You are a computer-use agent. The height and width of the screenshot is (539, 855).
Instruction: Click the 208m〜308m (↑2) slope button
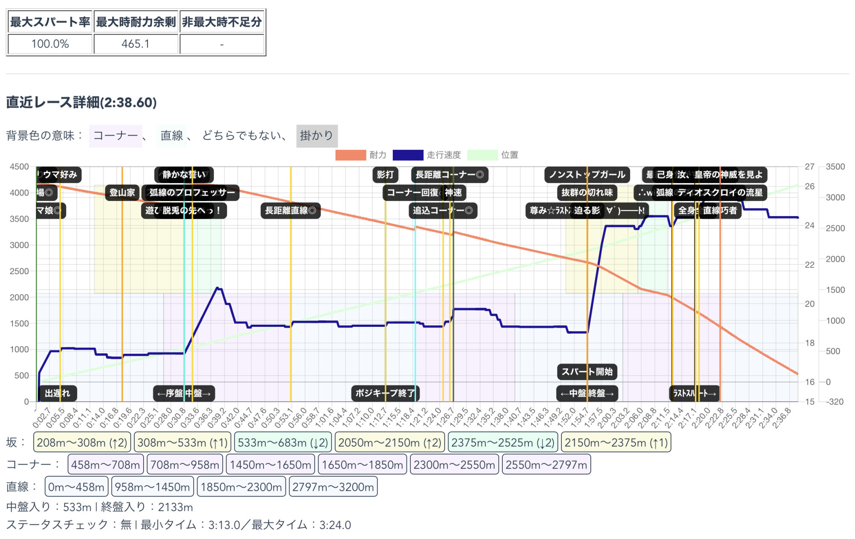(82, 442)
